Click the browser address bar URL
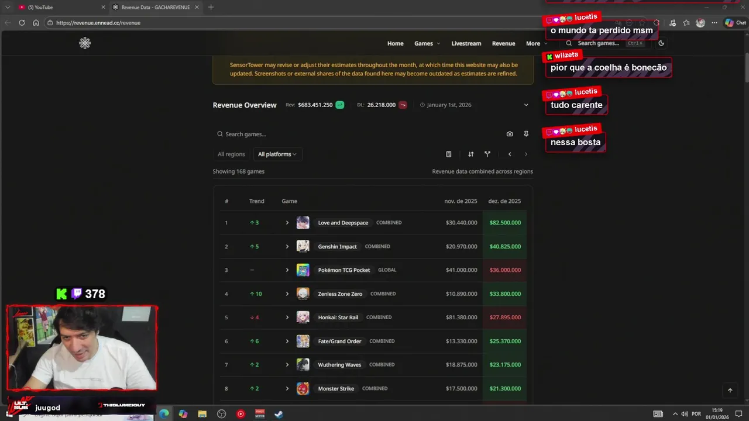The image size is (749, 421). point(98,23)
